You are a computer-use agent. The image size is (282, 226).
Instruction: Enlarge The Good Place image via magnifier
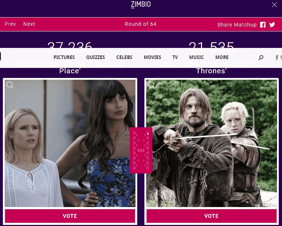point(10,85)
